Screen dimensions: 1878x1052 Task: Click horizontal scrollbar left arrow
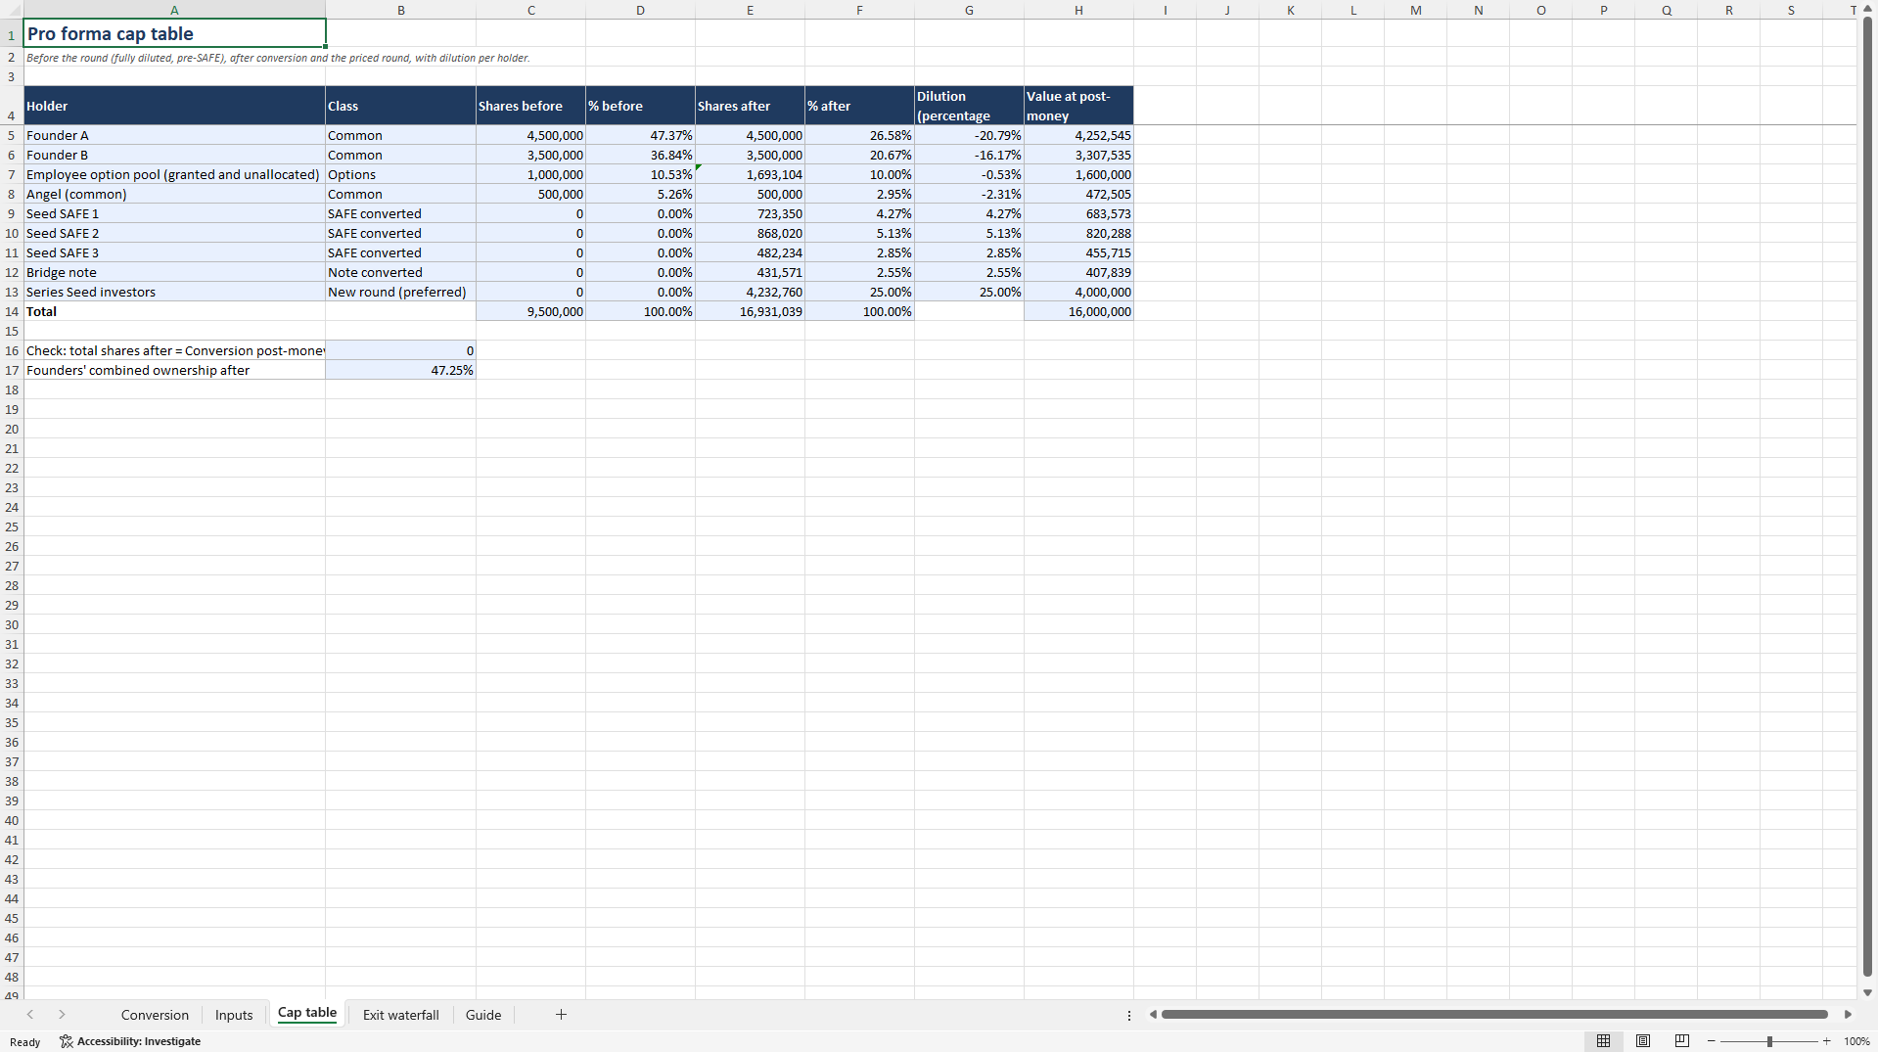(1153, 1015)
